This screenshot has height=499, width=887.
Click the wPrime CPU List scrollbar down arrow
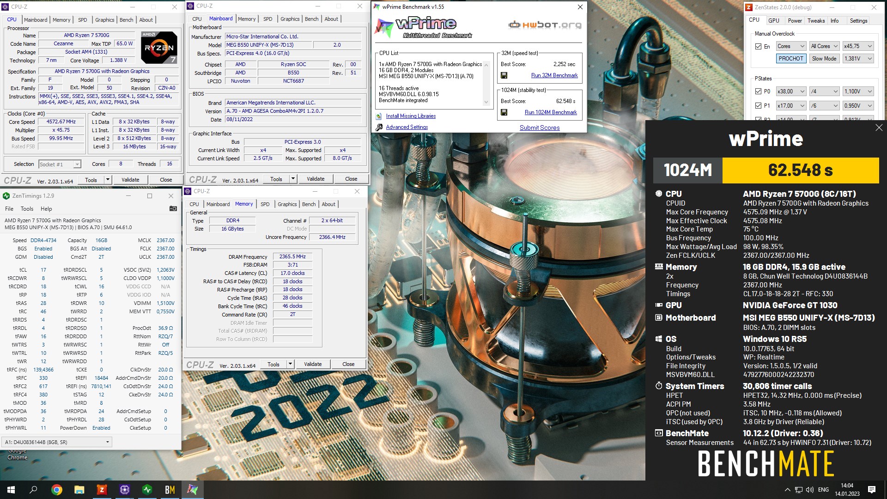point(486,103)
